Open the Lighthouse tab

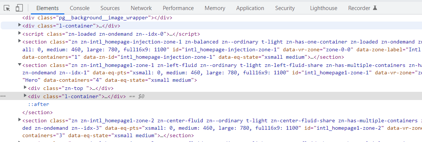point(323,8)
